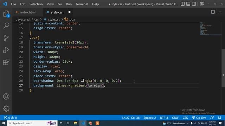Image resolution: width=225 pixels, height=126 pixels.
Task: Open the Go menu
Action: [60, 4]
